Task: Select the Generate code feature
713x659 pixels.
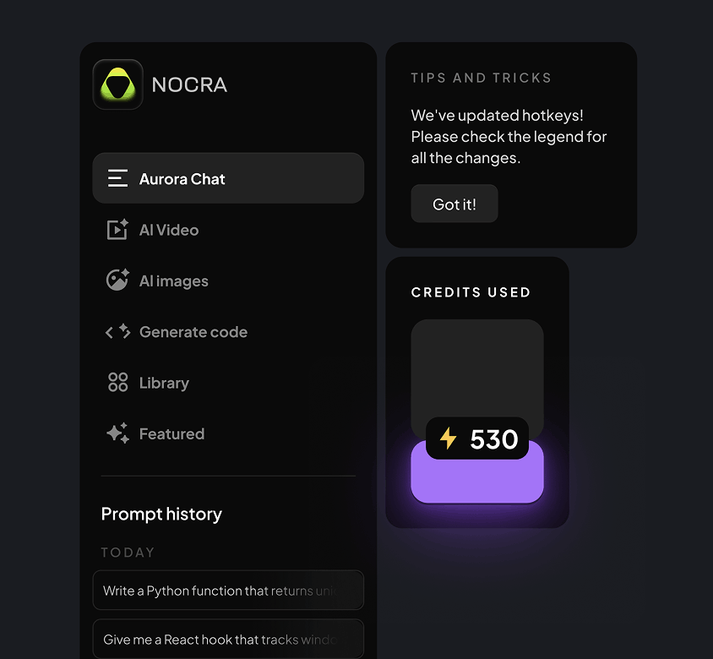Action: pos(193,332)
